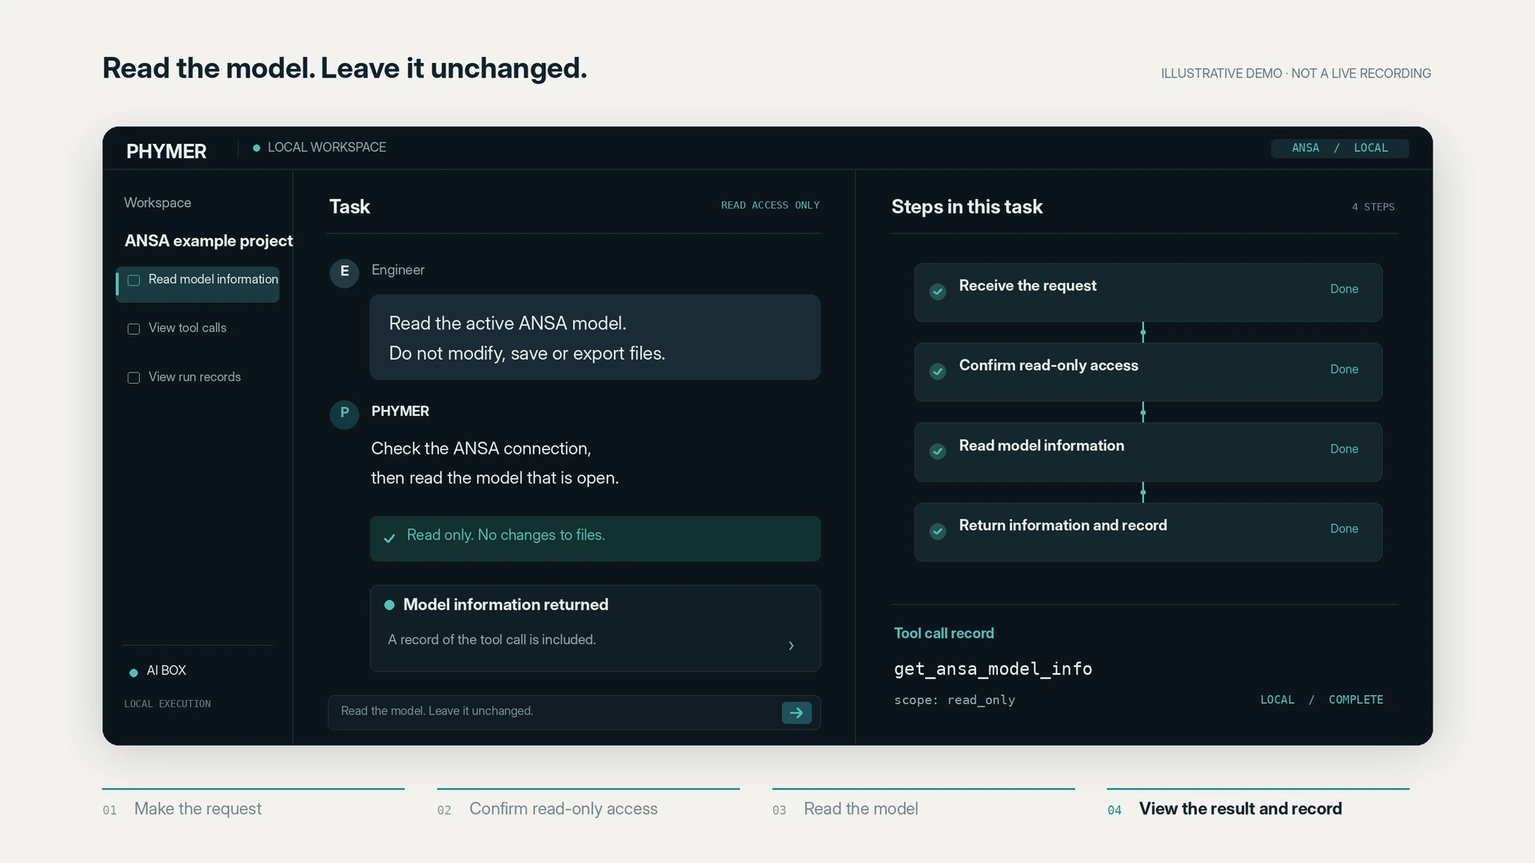
Task: Click Done status on Confirm read-only access
Action: click(1344, 369)
